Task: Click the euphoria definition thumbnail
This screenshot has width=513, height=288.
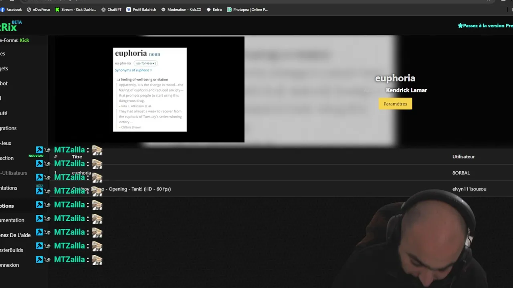Action: (150, 90)
